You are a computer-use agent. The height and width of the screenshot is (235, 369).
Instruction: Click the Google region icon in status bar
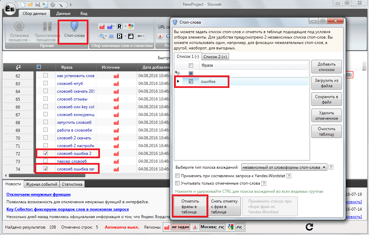tap(231, 227)
